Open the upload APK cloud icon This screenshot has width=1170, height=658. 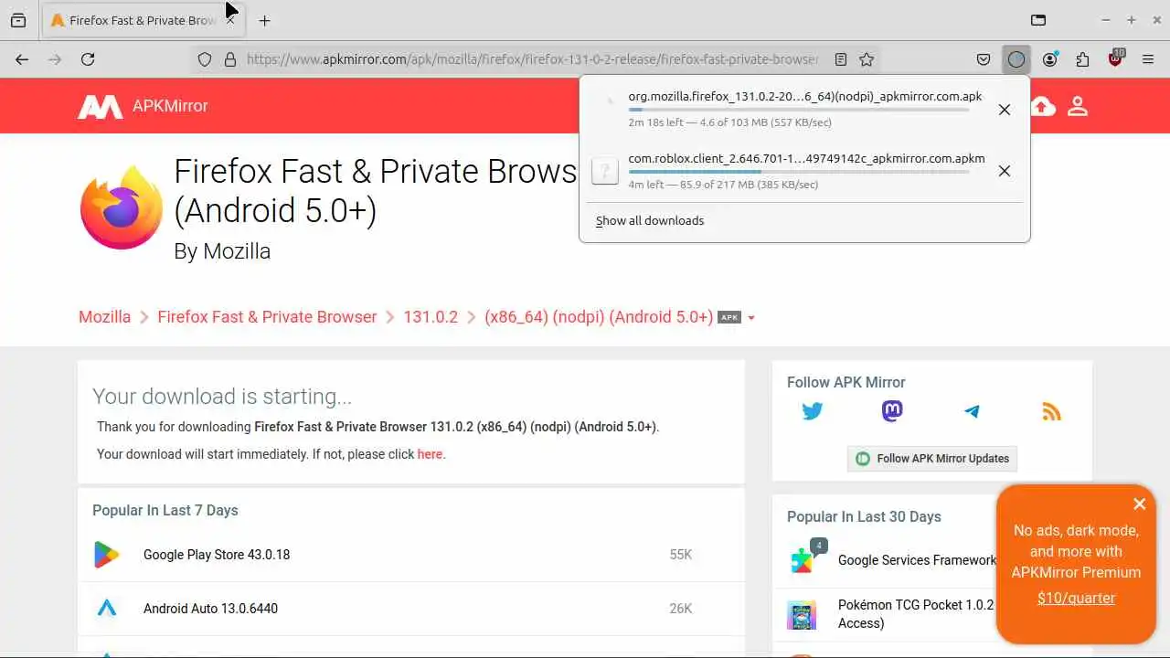coord(1043,106)
